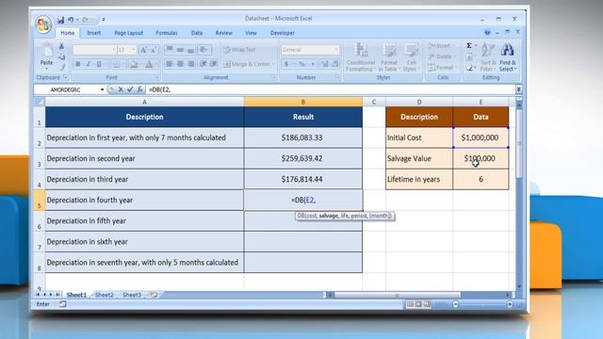Increase font size with Grow Font
The image size is (603, 339).
[143, 50]
